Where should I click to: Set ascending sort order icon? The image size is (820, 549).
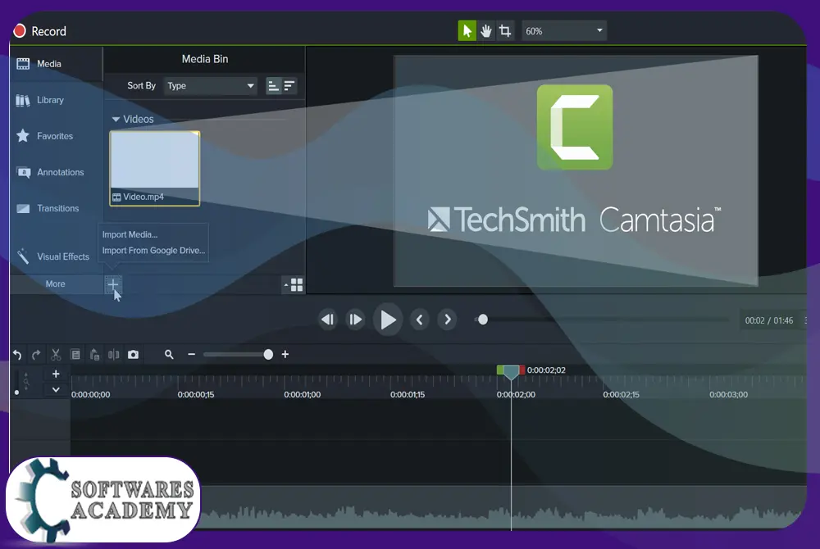click(x=274, y=86)
